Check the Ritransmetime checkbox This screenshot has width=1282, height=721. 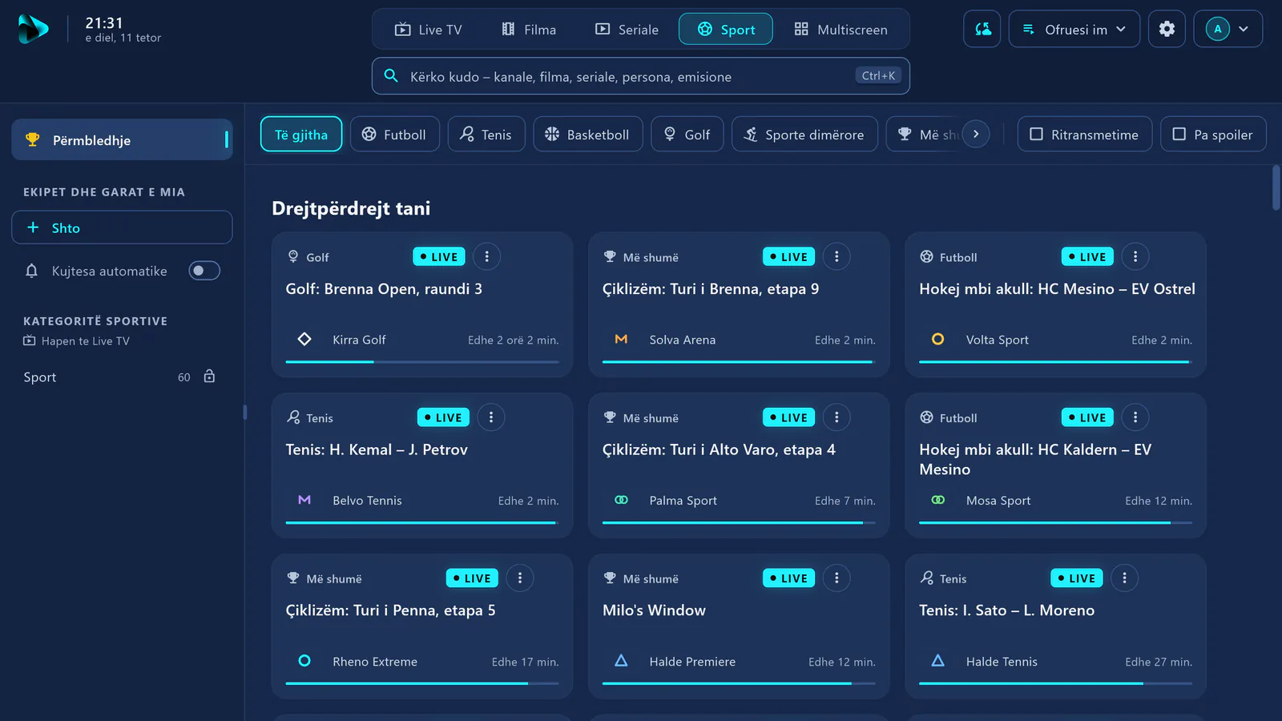point(1084,135)
